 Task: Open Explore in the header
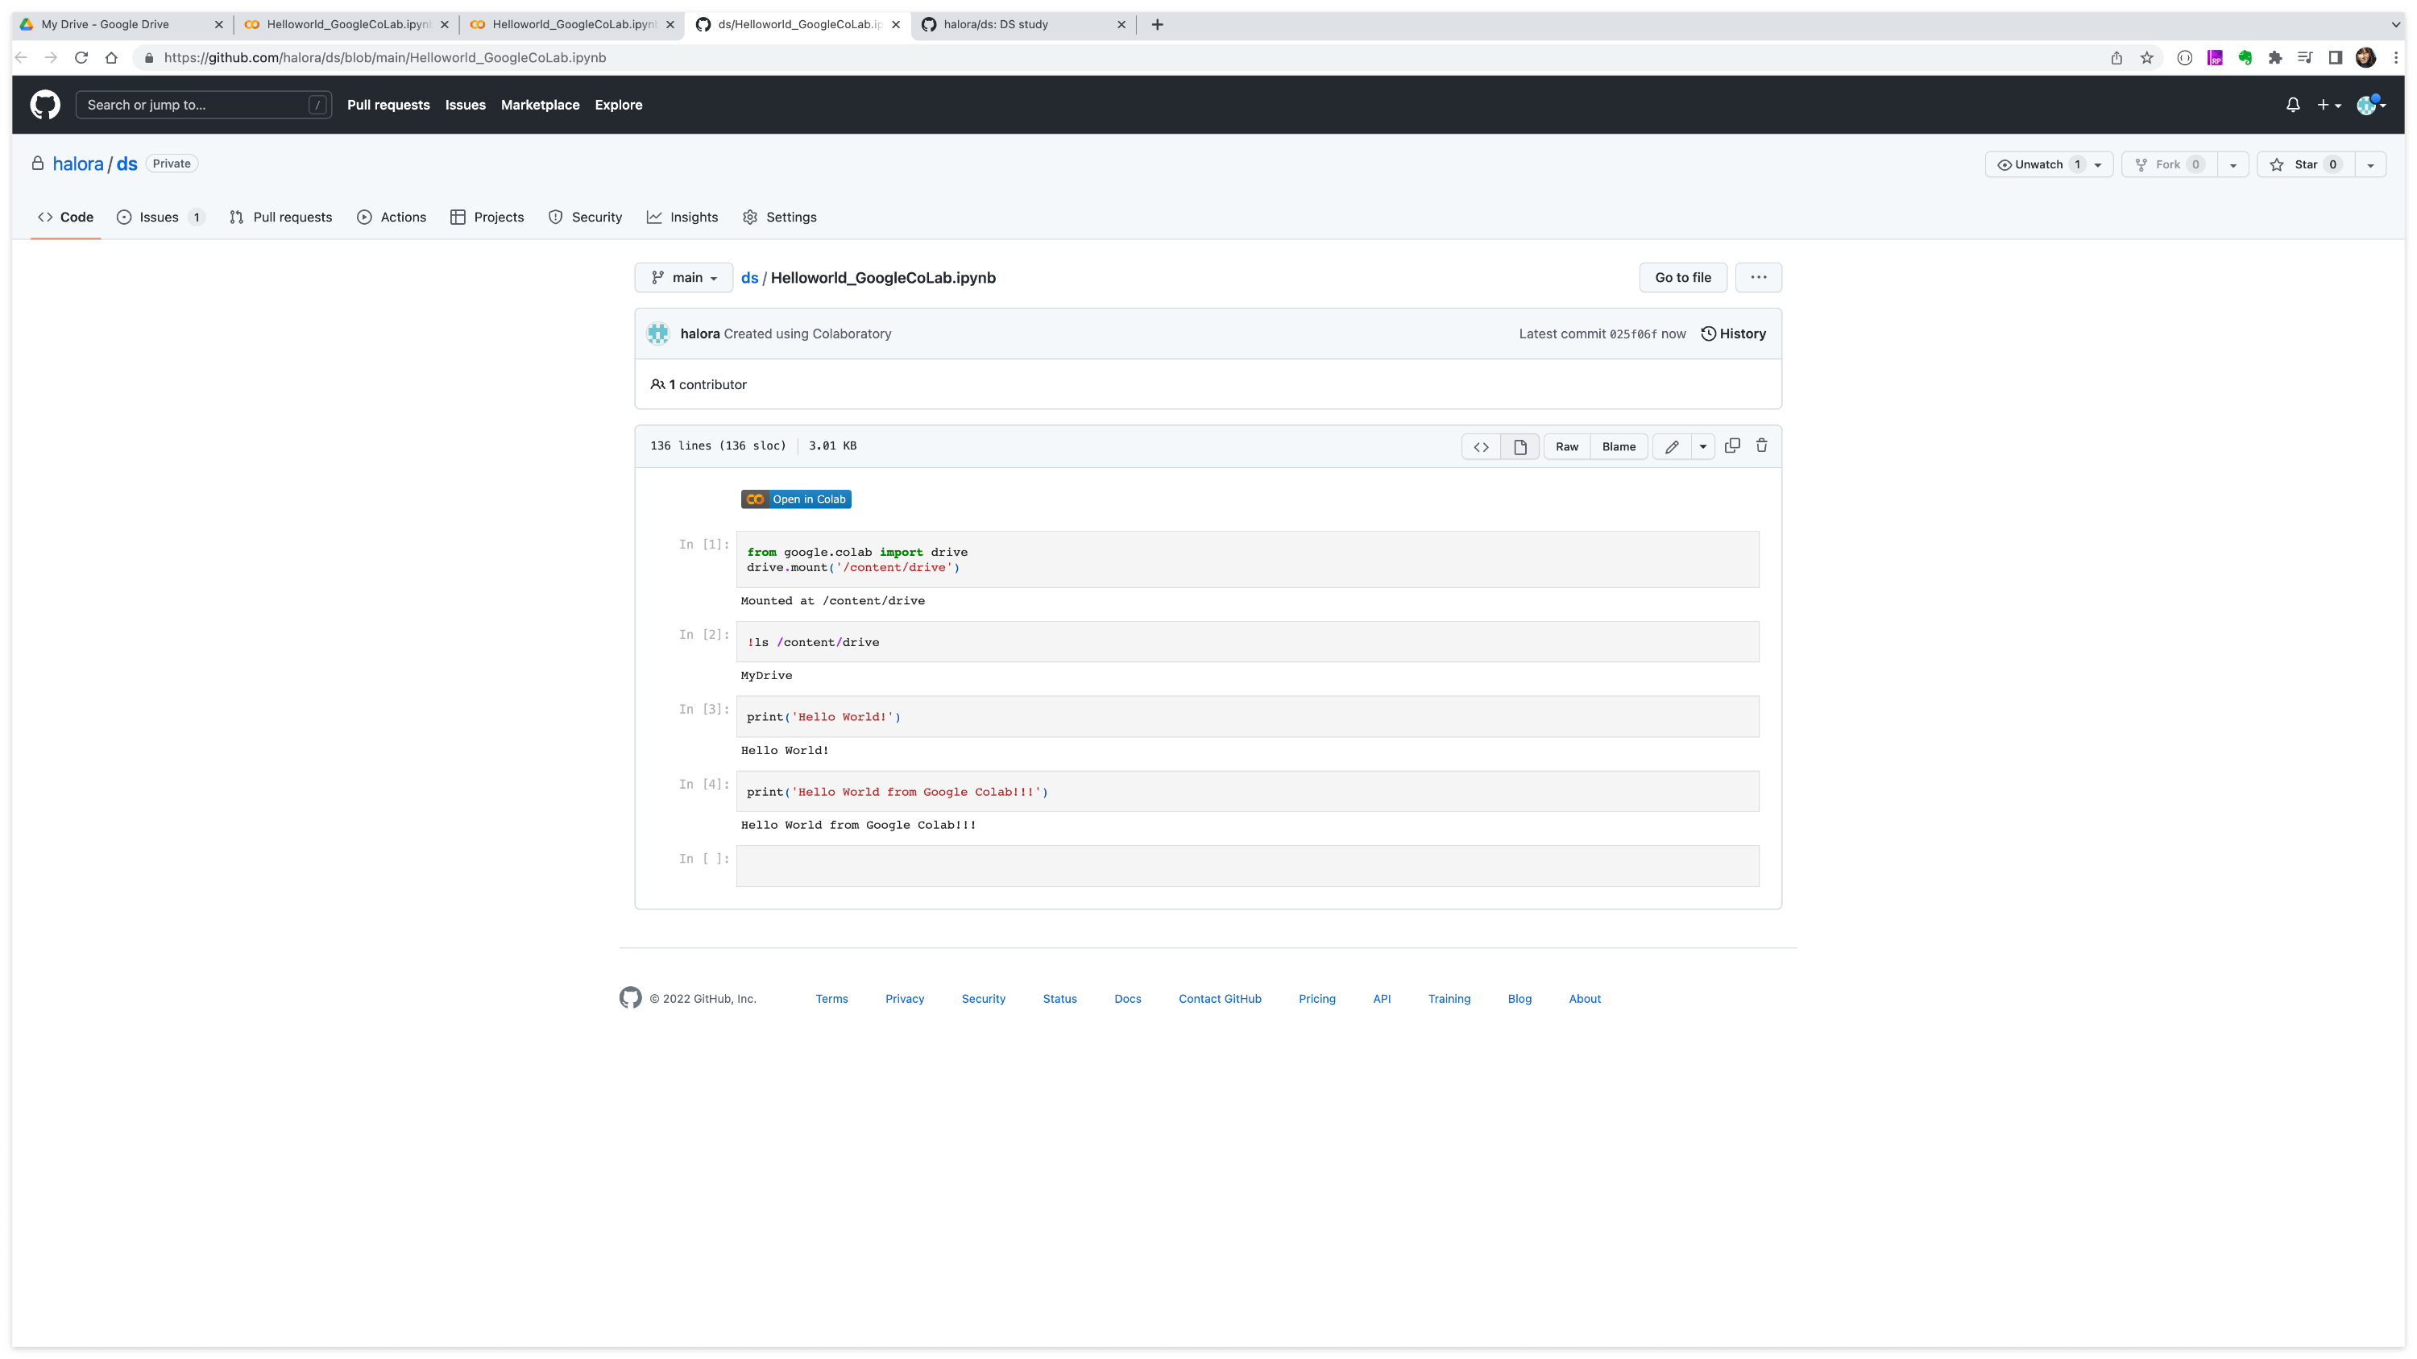point(618,104)
